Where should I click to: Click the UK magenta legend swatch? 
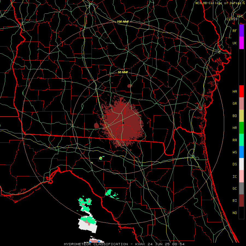(x=241, y=43)
